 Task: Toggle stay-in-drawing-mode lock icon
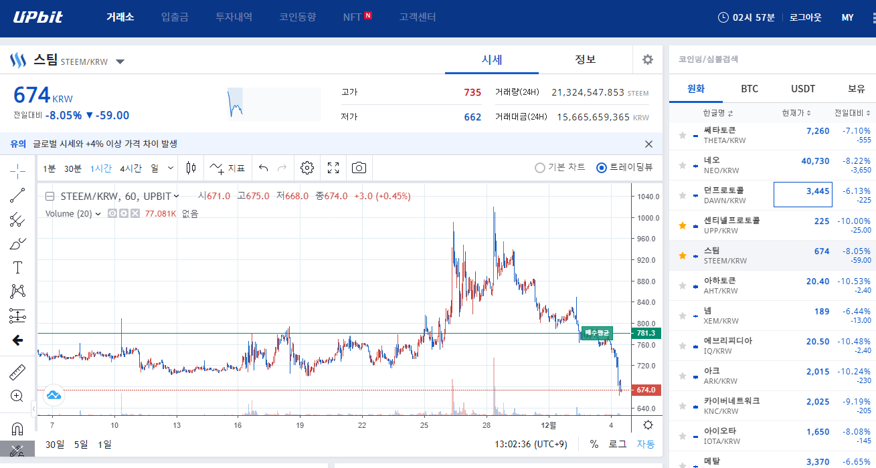(x=17, y=450)
